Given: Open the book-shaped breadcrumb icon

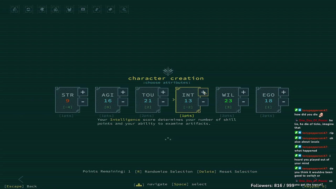Looking at the screenshot, I should pyautogui.click(x=110, y=10).
